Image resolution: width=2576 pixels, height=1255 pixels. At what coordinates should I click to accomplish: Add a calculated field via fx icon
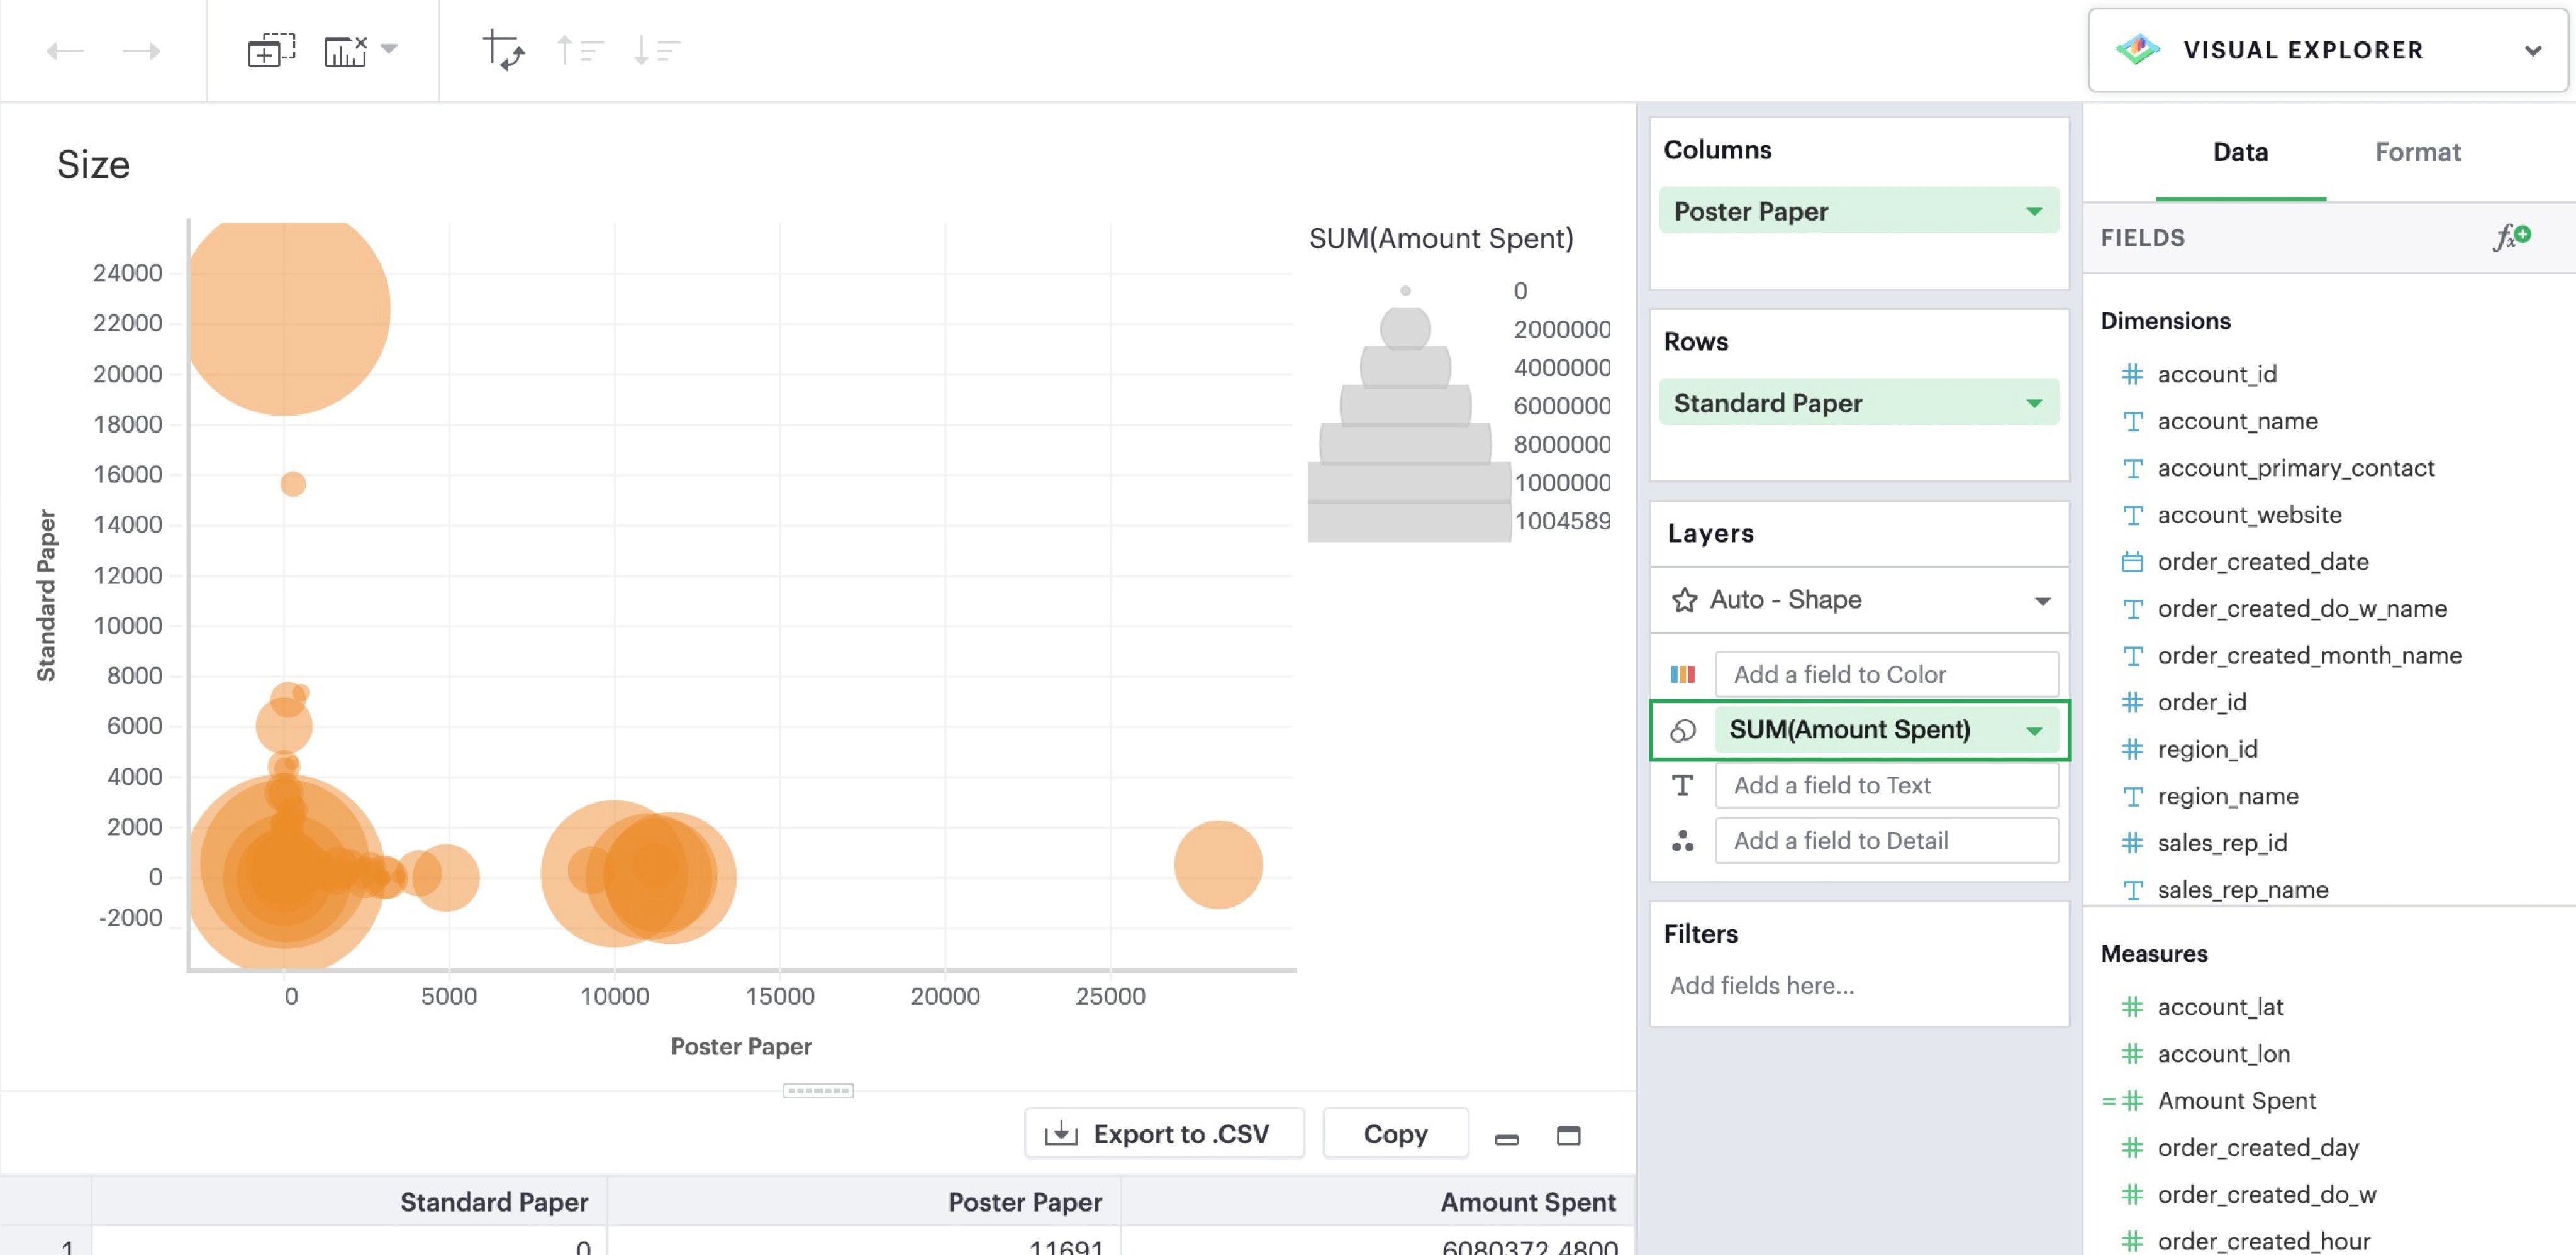[x=2511, y=237]
